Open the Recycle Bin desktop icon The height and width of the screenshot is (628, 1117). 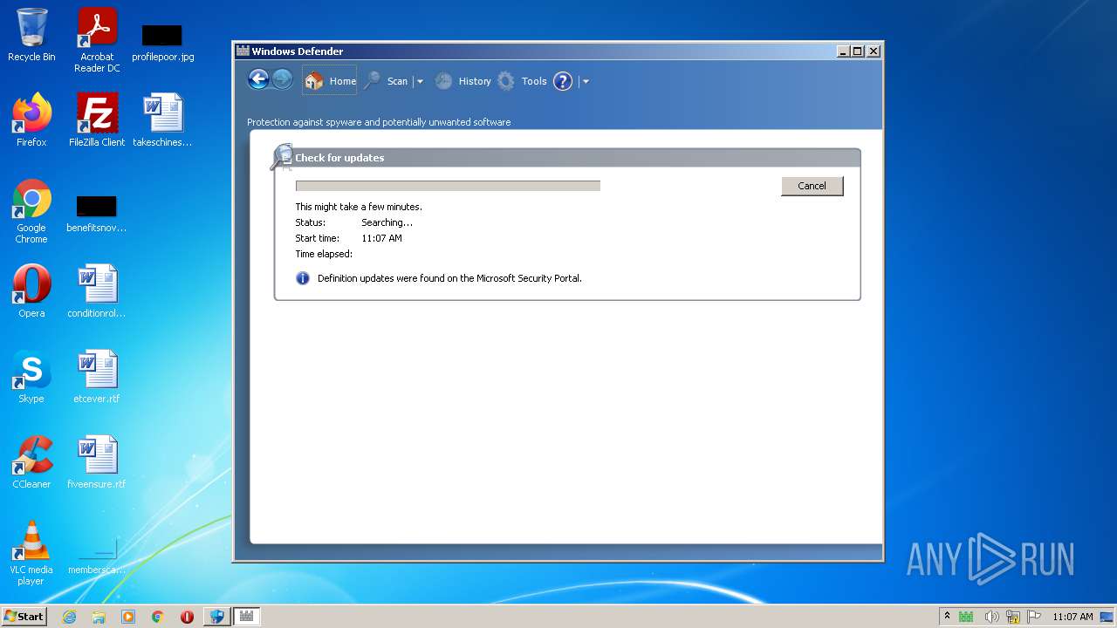(x=31, y=36)
